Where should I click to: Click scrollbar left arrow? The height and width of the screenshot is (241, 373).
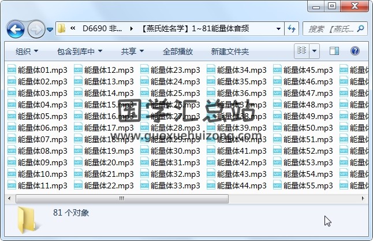(x=9, y=198)
